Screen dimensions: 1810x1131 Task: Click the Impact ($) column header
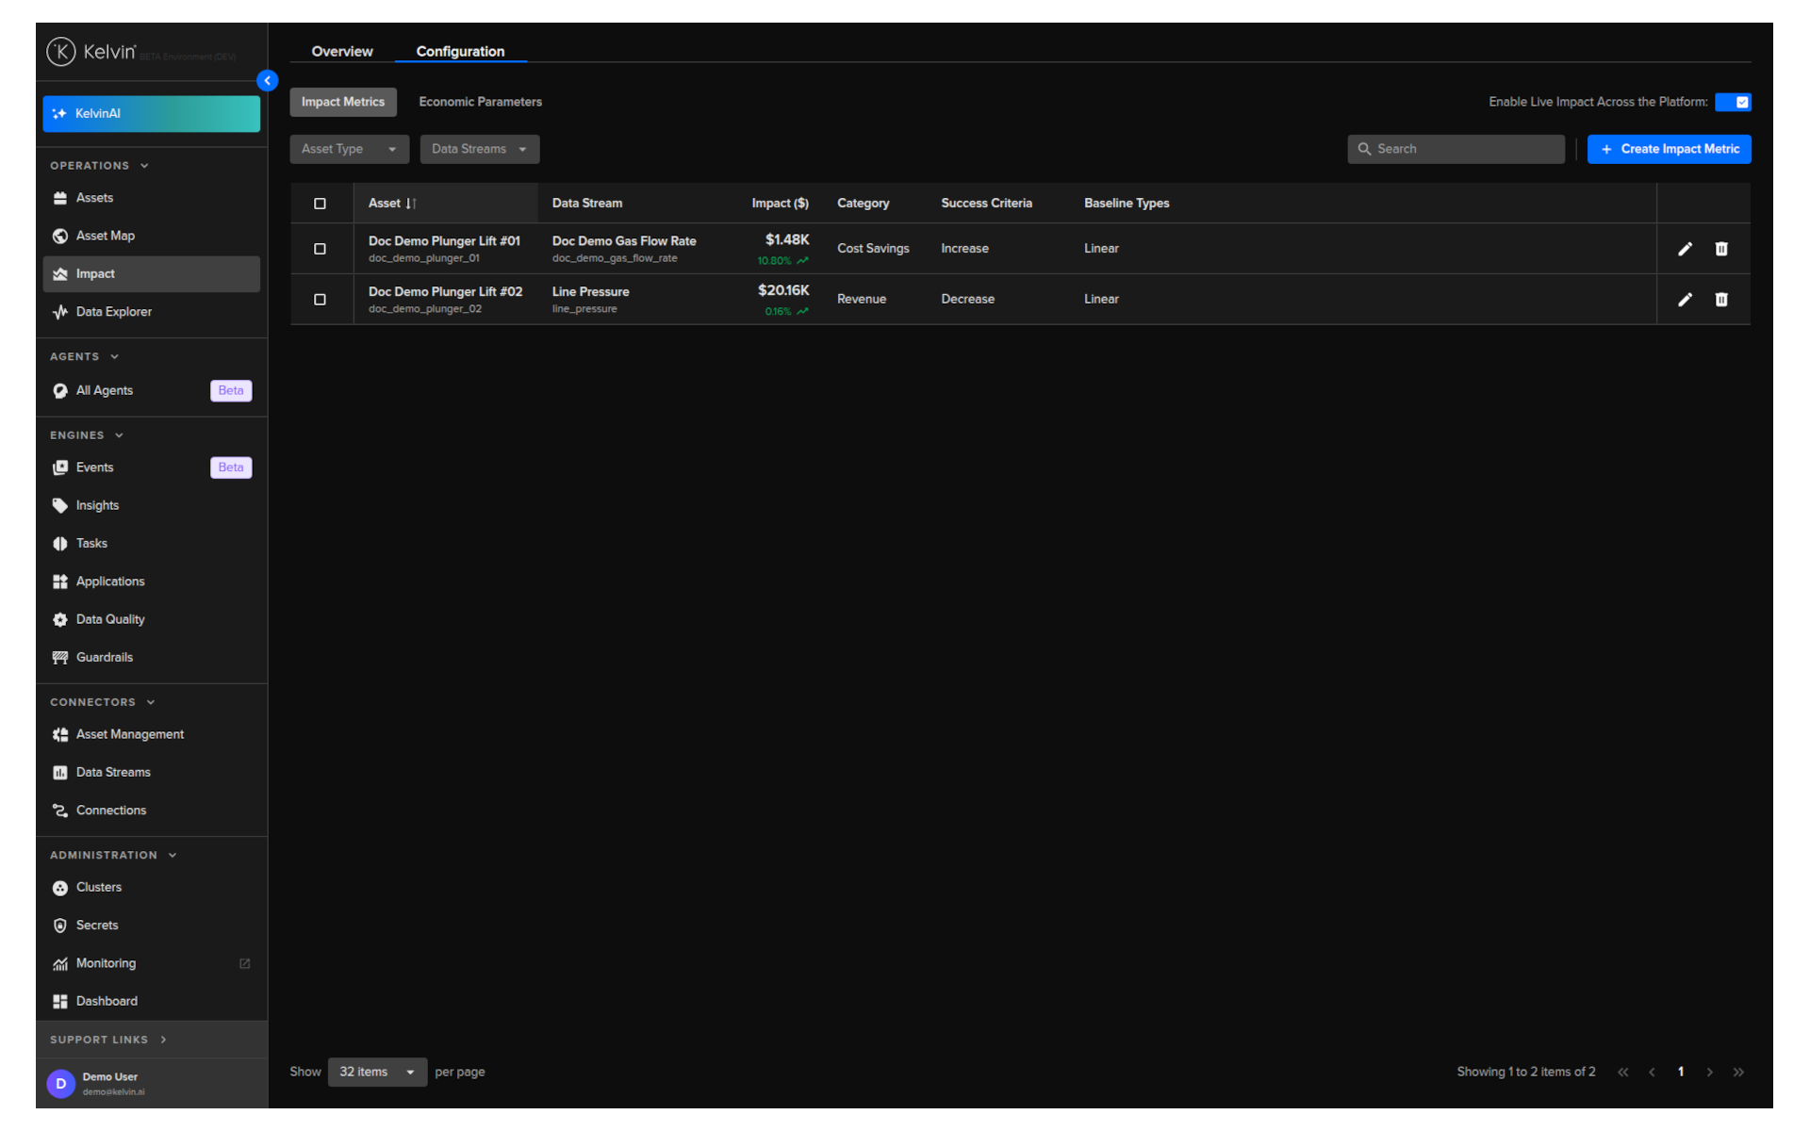780,204
